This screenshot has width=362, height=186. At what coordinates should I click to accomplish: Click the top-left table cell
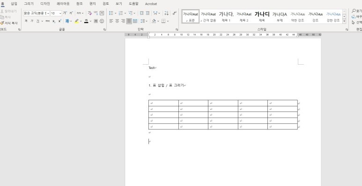click(163, 103)
